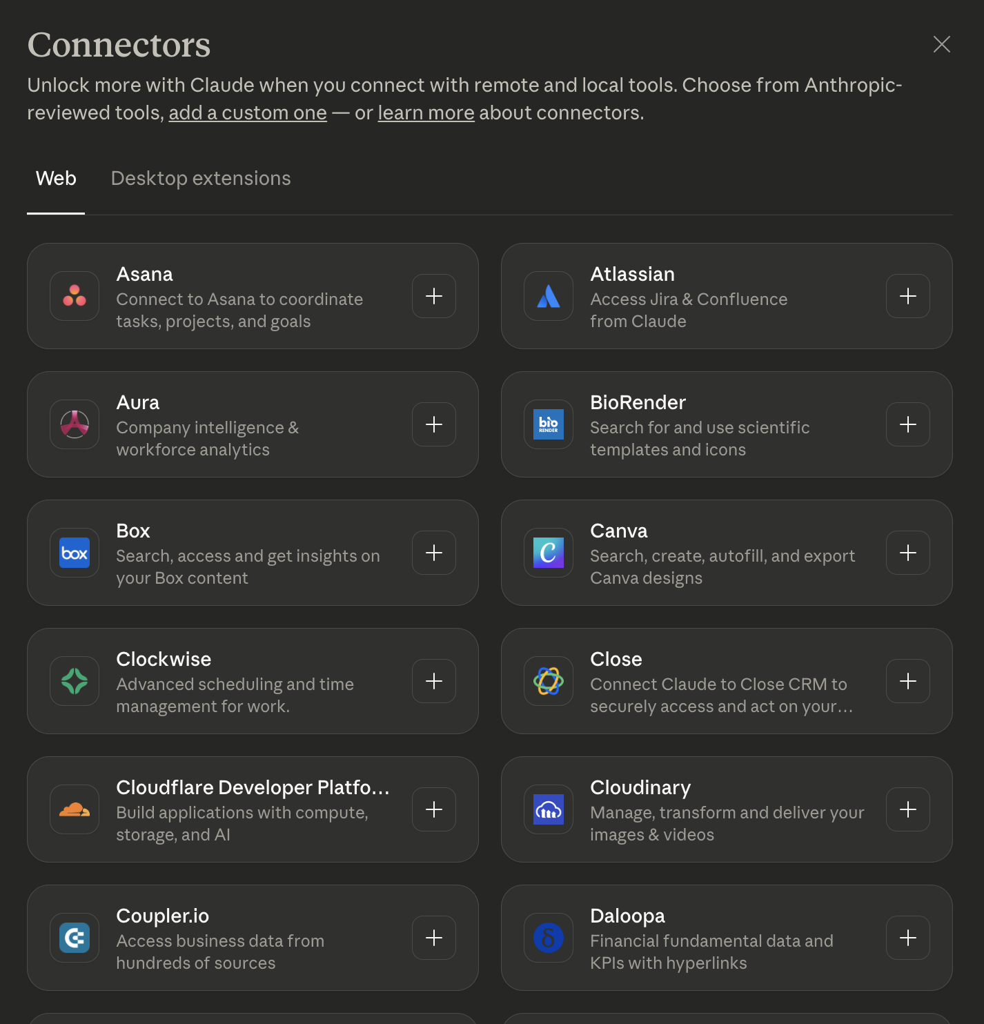Click the Daloopa logo icon
Screen dimensions: 984x1024
tap(549, 938)
